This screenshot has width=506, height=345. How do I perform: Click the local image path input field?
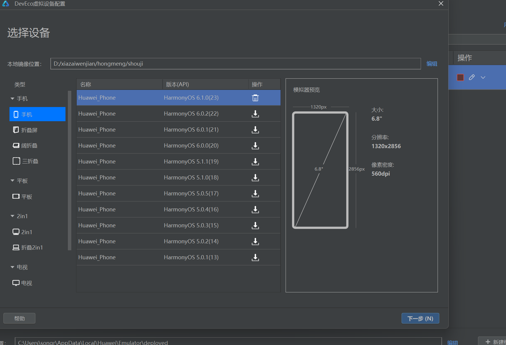(236, 64)
